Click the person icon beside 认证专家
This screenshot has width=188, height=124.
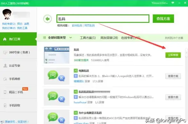[5, 65]
